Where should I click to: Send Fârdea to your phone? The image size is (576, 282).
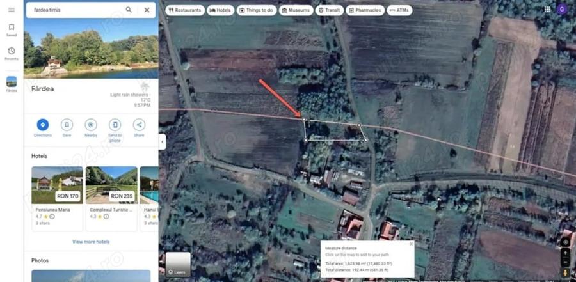pos(115,130)
